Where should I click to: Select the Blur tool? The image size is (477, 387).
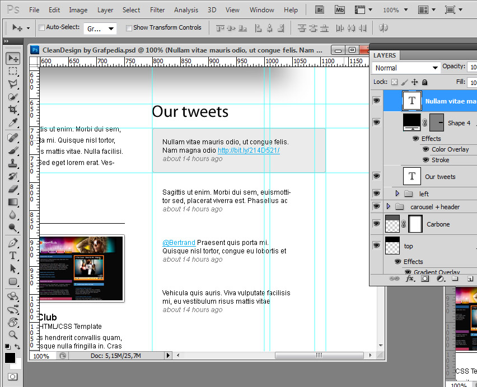(x=13, y=215)
